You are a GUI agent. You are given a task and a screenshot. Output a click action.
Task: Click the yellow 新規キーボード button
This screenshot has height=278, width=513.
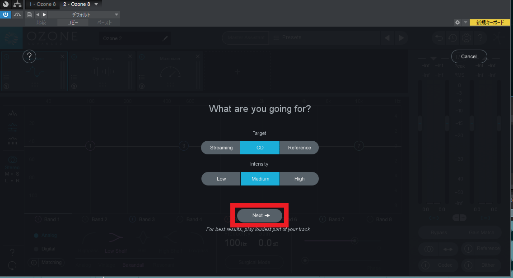(x=490, y=22)
